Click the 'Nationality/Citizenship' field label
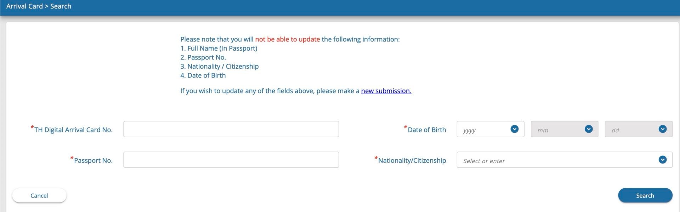This screenshot has width=680, height=212. pyautogui.click(x=412, y=161)
